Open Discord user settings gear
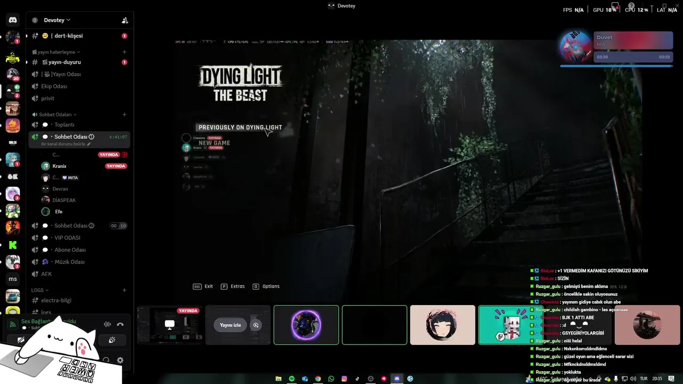 [120, 360]
